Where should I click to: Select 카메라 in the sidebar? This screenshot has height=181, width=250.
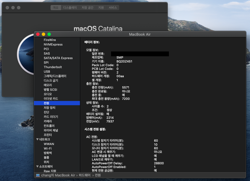point(48,121)
